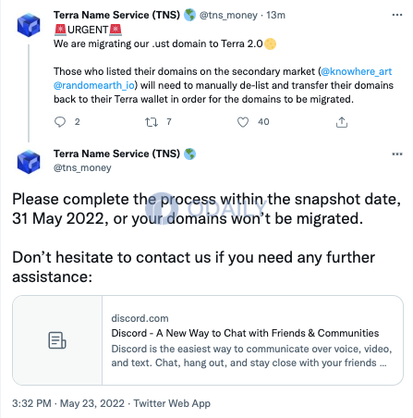Open the @knowhere_art mention link
Screen dimensions: 413x418
point(357,71)
